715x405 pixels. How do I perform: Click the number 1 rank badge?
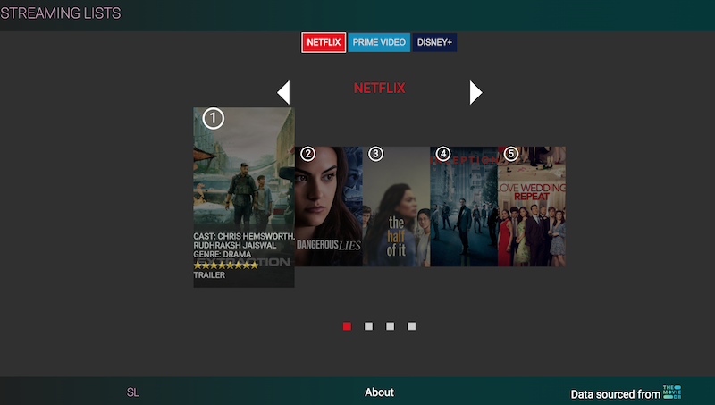(x=213, y=119)
